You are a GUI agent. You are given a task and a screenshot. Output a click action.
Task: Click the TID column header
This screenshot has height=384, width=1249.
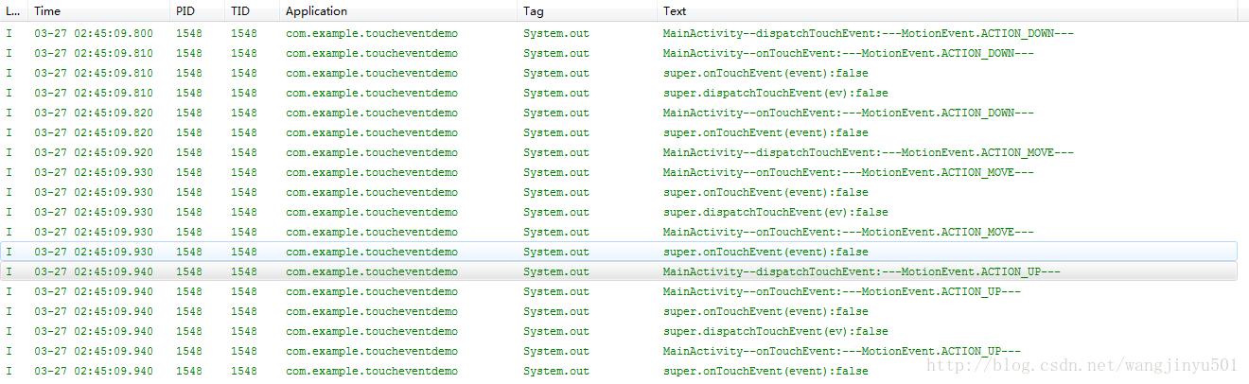pyautogui.click(x=253, y=11)
